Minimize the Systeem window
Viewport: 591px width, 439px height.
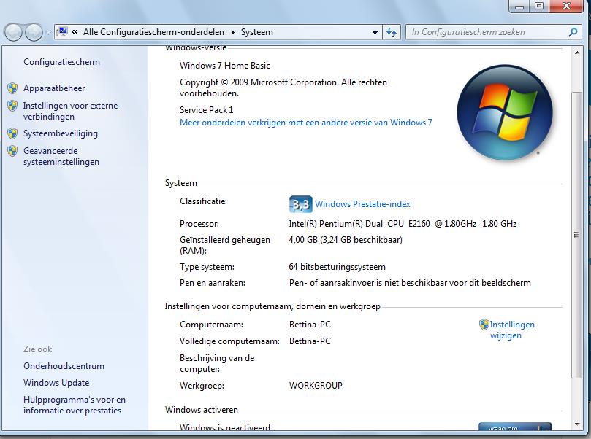coord(519,7)
